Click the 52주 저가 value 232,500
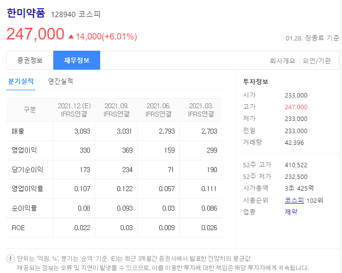The image size is (342, 273). pos(296,176)
